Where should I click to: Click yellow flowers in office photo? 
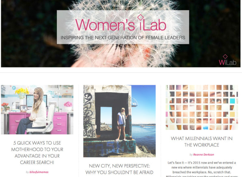click(22, 91)
